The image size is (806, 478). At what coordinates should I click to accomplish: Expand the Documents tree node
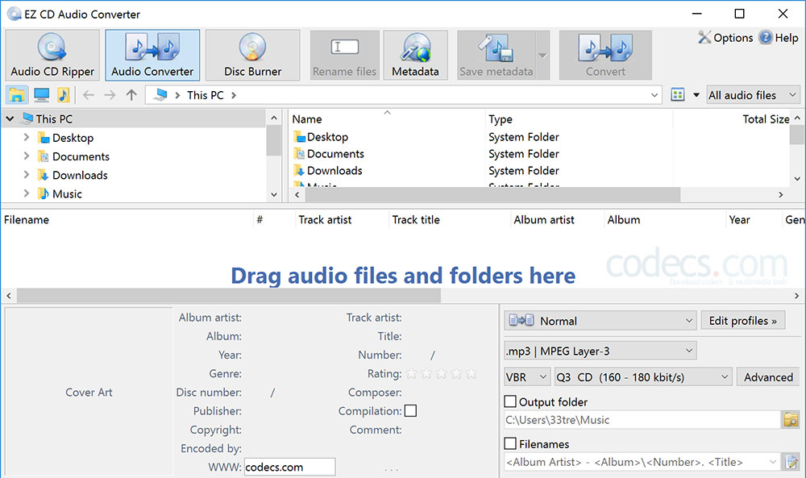pos(27,156)
